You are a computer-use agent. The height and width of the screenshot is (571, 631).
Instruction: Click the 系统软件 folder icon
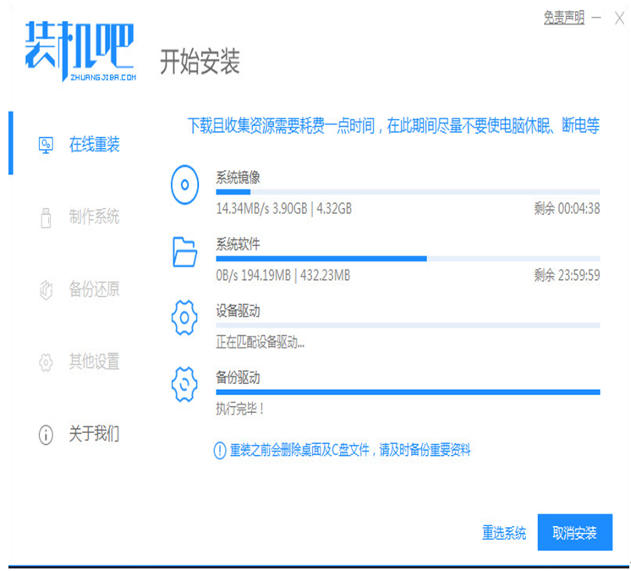coord(184,251)
